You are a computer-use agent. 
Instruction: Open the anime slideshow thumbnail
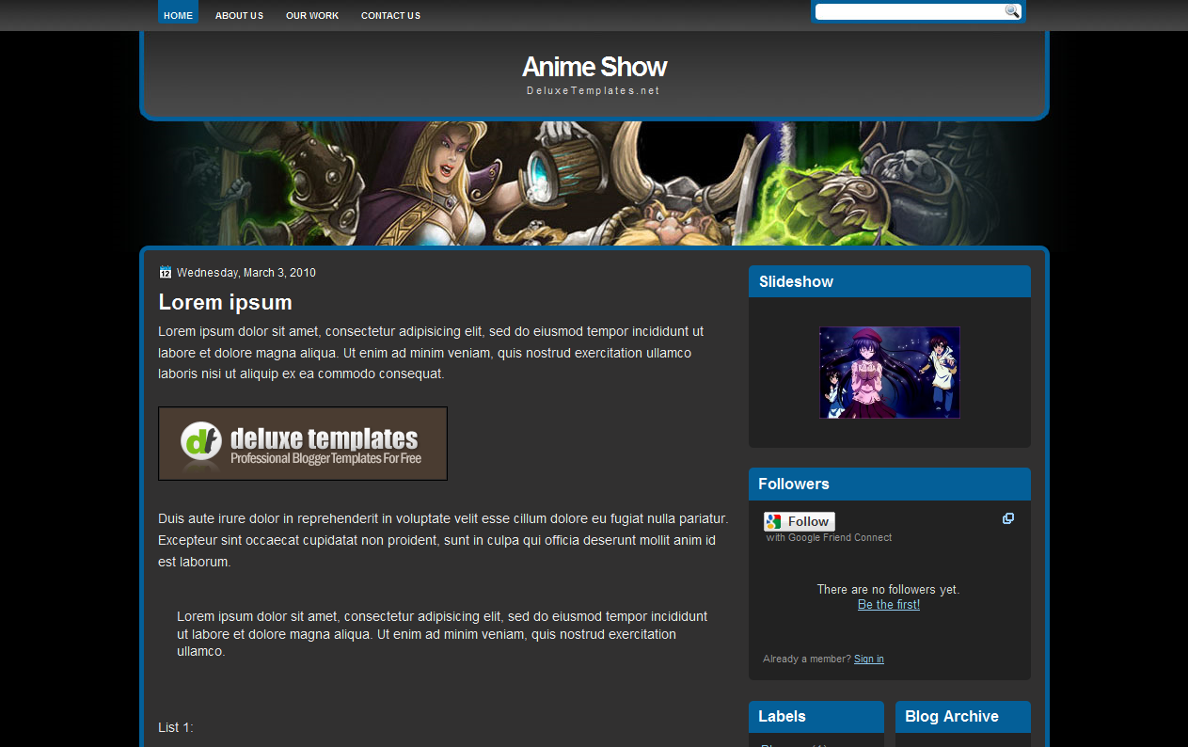890,373
